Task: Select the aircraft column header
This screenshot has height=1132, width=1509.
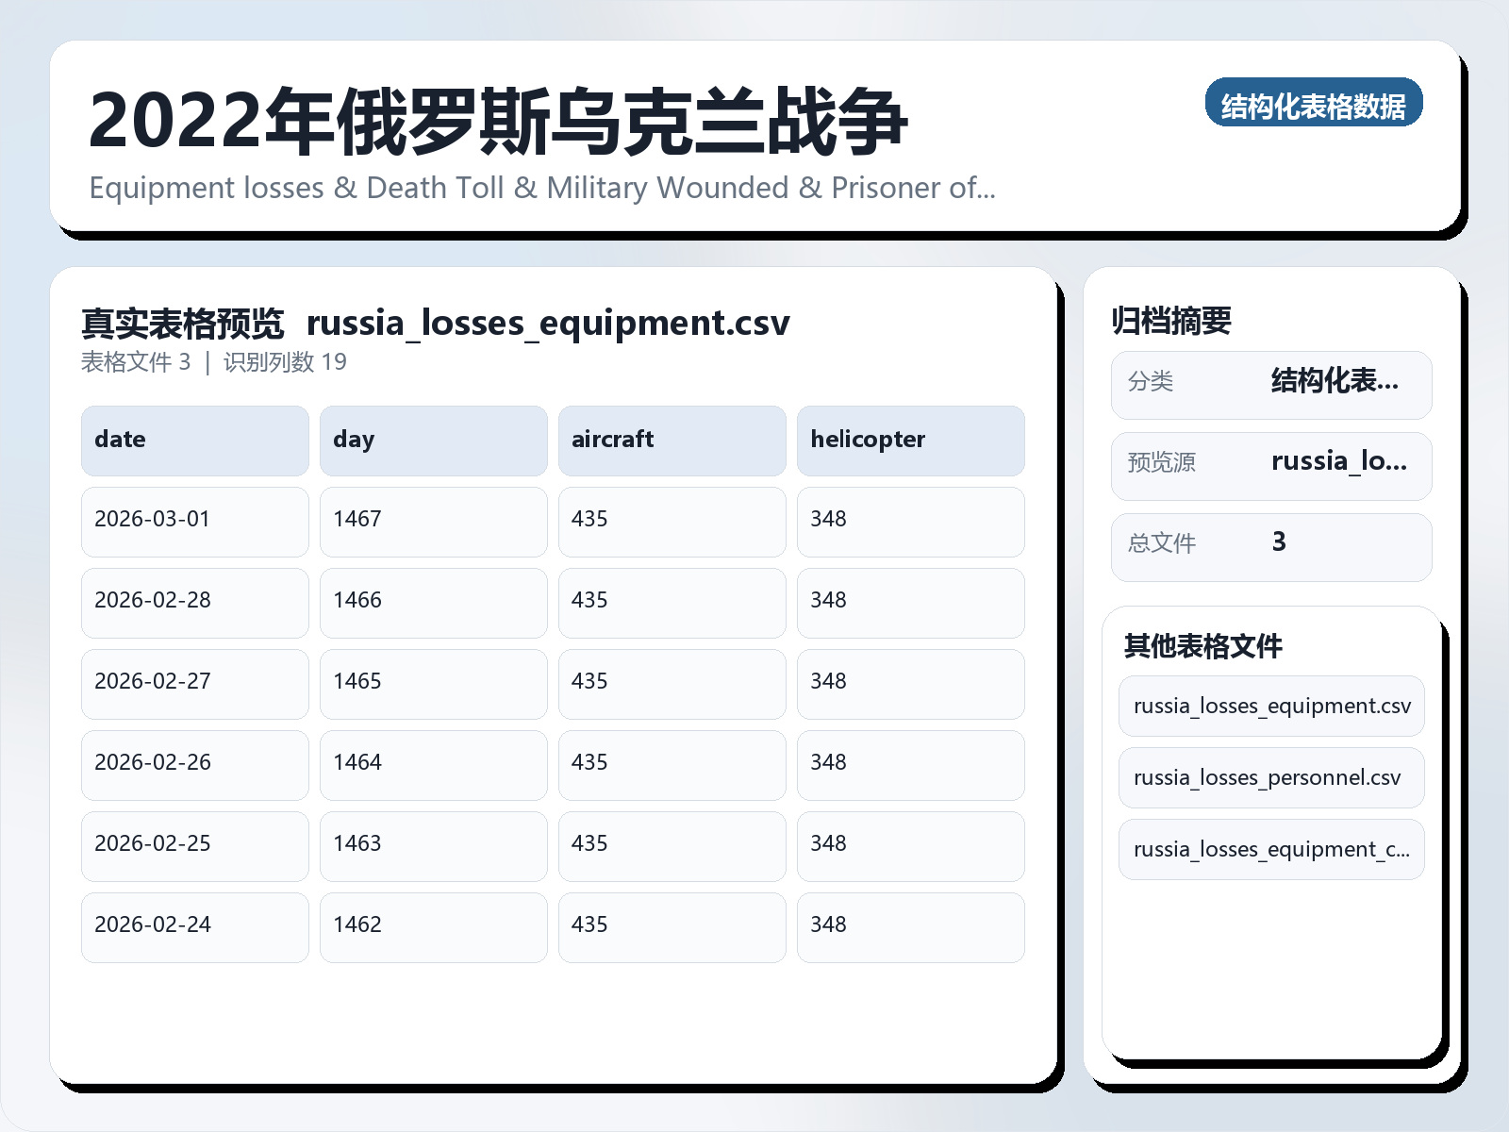Action: click(x=672, y=440)
